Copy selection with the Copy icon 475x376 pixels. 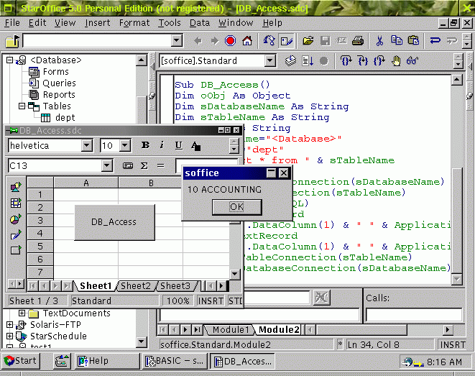click(396, 40)
